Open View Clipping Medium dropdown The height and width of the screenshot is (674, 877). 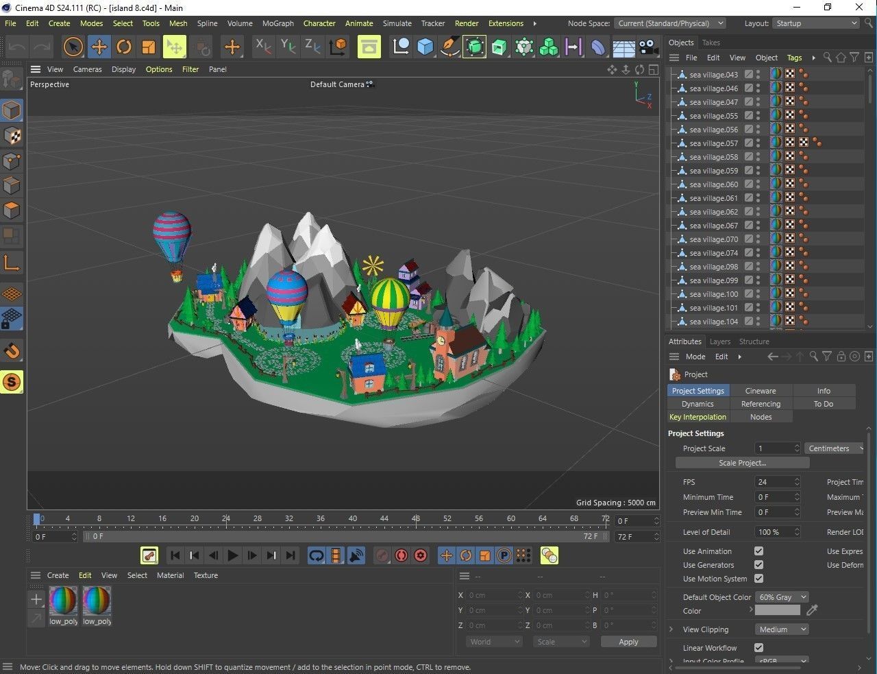click(x=782, y=629)
